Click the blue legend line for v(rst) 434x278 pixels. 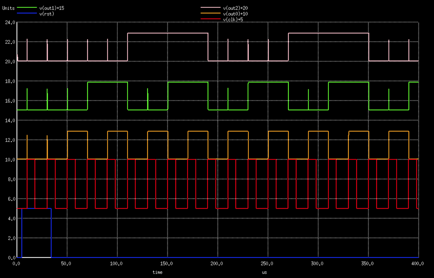coord(26,14)
